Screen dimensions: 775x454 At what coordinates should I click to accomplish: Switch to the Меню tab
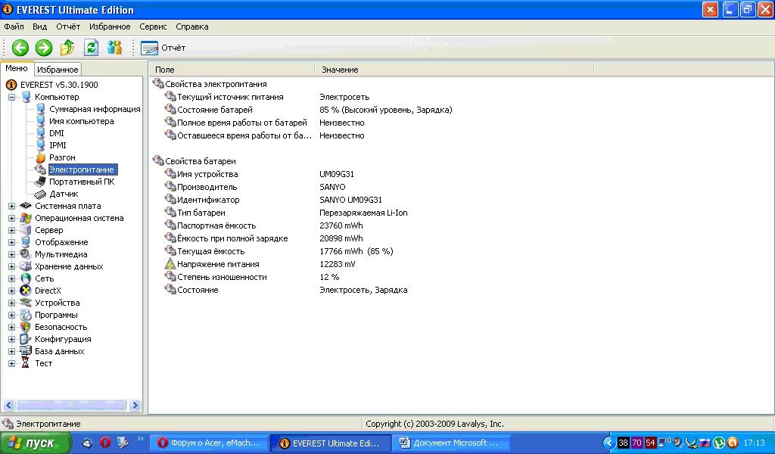(17, 69)
